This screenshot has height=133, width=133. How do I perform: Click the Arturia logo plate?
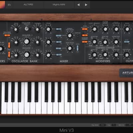[126, 73]
